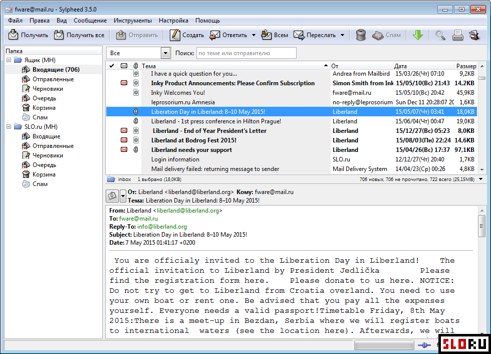This screenshot has width=491, height=354.
Task: Select the Mail delivery failed message row
Action: 291,169
